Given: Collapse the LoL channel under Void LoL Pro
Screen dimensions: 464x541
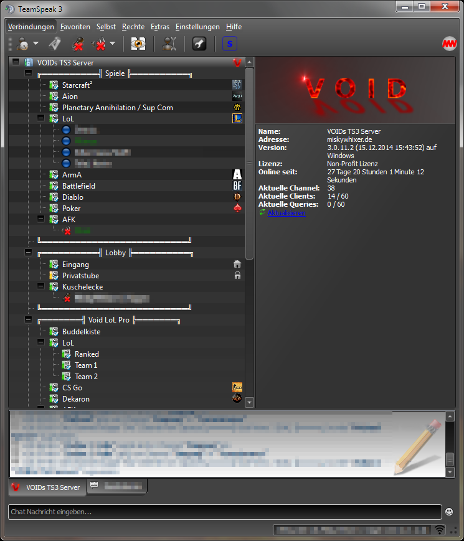Looking at the screenshot, I should (x=40, y=342).
